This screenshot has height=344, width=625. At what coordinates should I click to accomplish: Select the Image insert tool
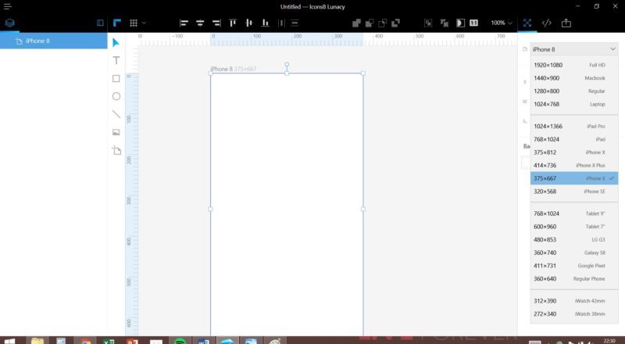(x=116, y=132)
